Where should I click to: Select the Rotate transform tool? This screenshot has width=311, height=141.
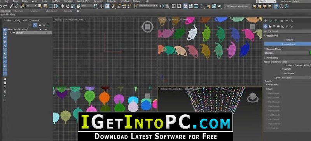[x=68, y=6]
